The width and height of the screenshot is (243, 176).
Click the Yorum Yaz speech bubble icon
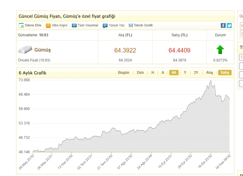(x=105, y=26)
